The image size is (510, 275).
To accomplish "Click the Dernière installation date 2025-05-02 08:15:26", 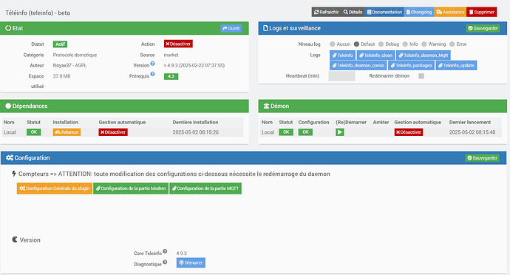I will click(x=195, y=132).
